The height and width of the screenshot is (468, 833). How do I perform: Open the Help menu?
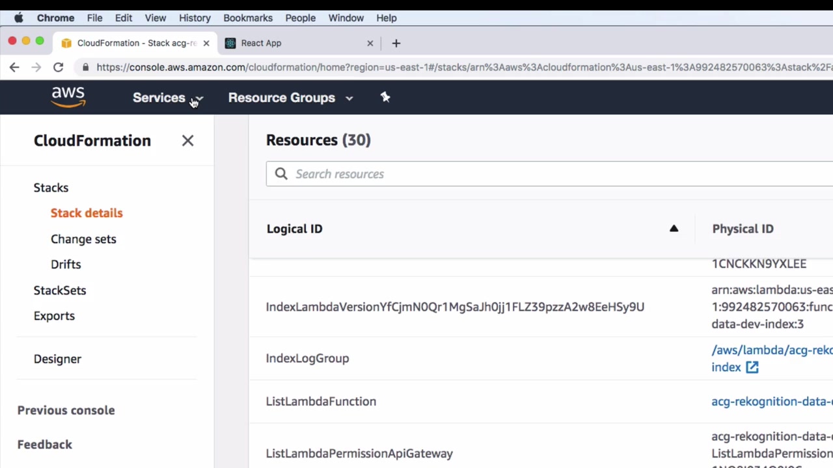[387, 18]
